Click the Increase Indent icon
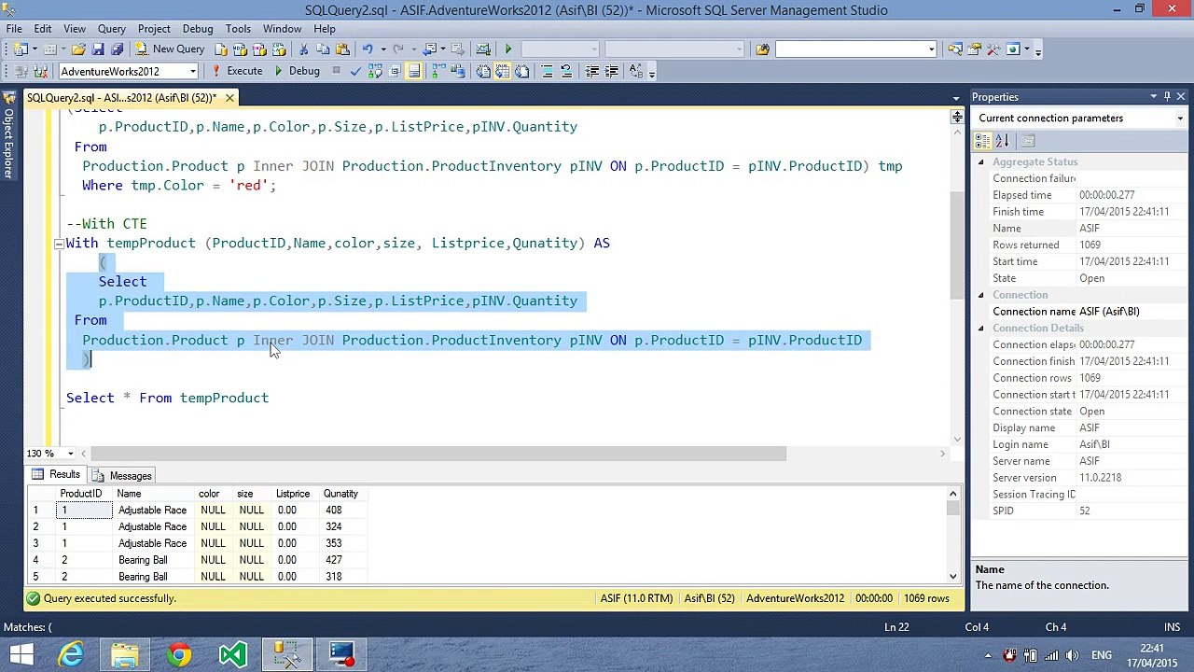This screenshot has height=672, width=1194. 611,71
